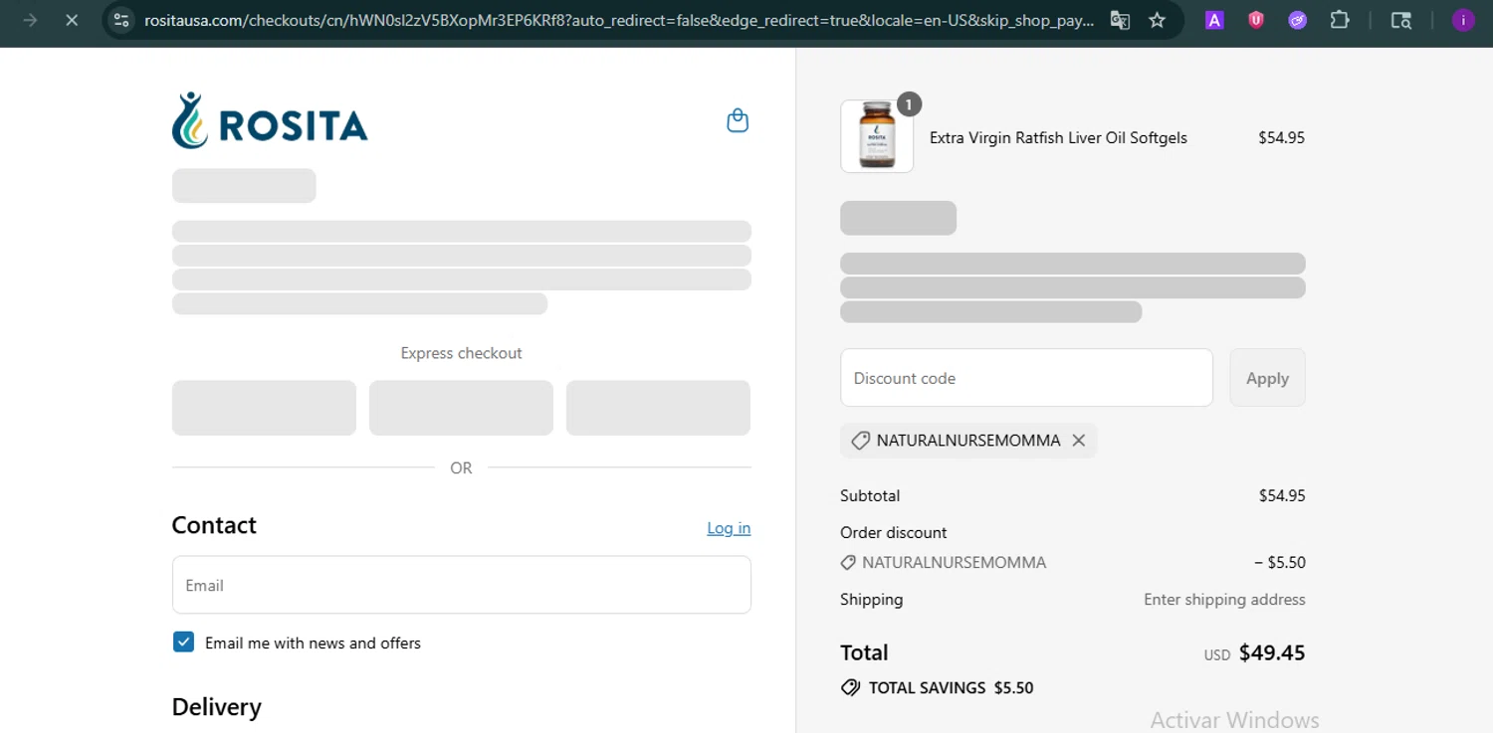Image resolution: width=1493 pixels, height=733 pixels.
Task: Toggle Email me with news and offers
Action: click(x=183, y=642)
